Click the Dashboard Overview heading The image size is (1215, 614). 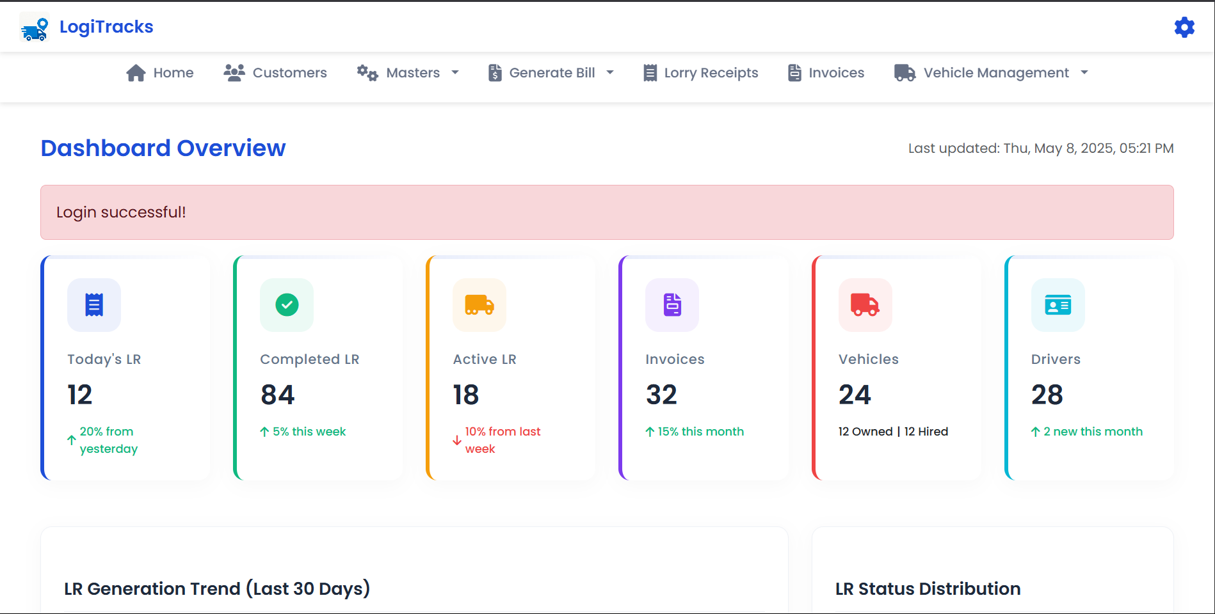(x=163, y=148)
